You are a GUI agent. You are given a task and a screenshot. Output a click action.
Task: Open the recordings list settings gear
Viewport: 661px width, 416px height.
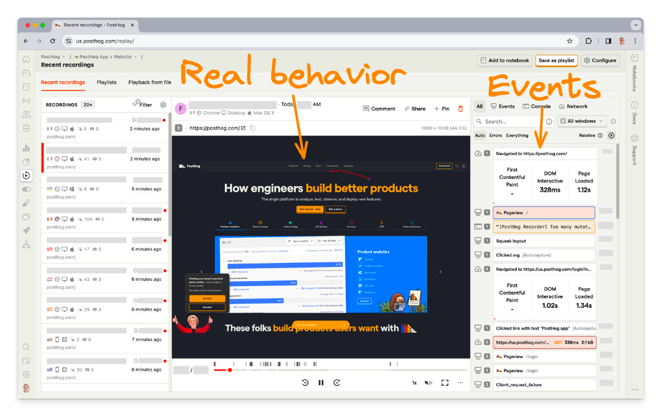(163, 105)
